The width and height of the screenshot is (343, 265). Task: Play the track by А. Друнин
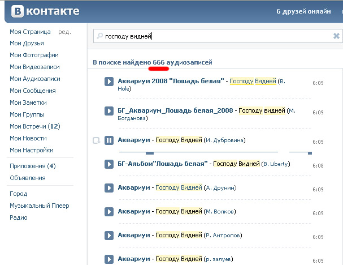pos(109,188)
